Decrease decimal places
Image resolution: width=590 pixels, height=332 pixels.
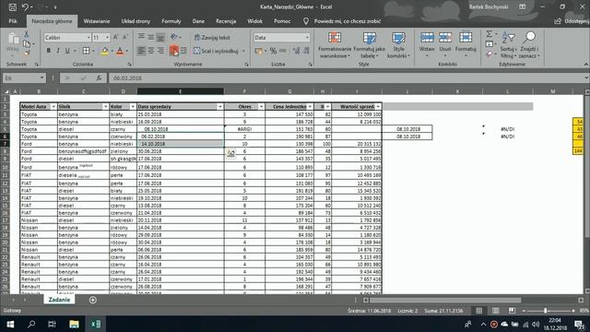coord(306,51)
